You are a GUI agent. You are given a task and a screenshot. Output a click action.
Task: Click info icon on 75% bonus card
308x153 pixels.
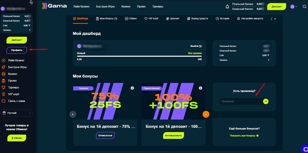pyautogui.click(x=132, y=88)
